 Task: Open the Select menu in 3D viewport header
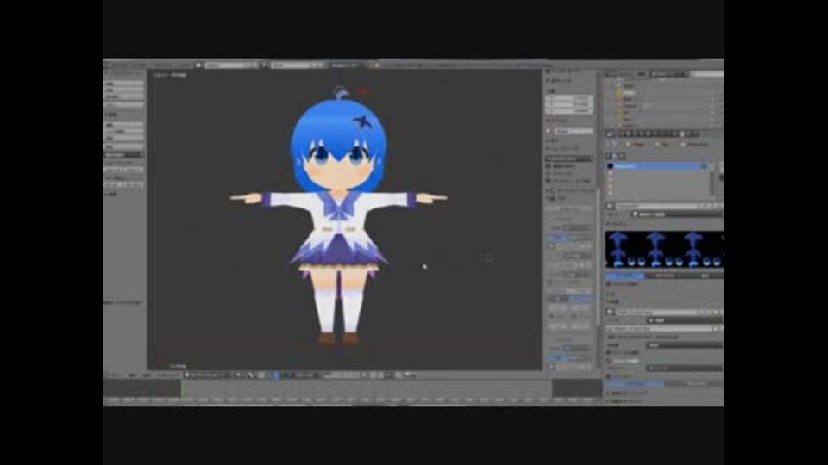click(x=133, y=375)
